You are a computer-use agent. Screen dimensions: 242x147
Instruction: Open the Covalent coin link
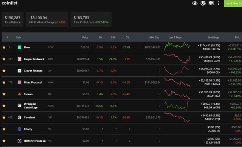click(29, 118)
